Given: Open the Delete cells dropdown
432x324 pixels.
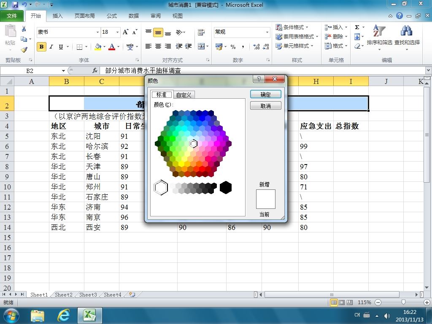Looking at the screenshot, I should click(x=346, y=36).
